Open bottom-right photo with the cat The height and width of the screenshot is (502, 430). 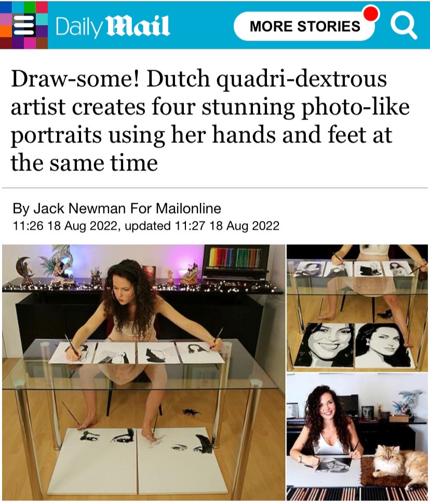[x=357, y=437]
